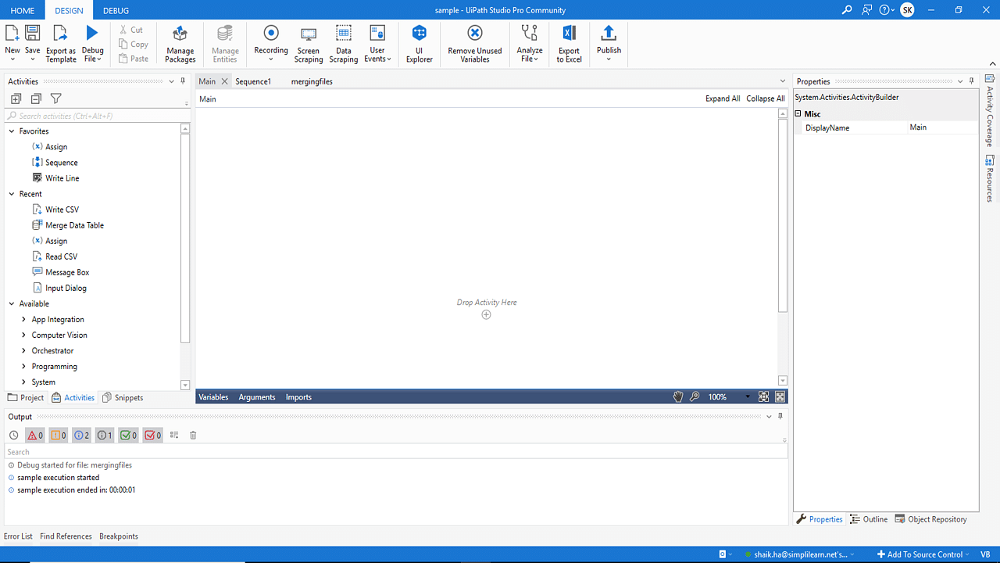Open the HOME ribbon tab
The width and height of the screenshot is (1000, 563).
coord(23,10)
